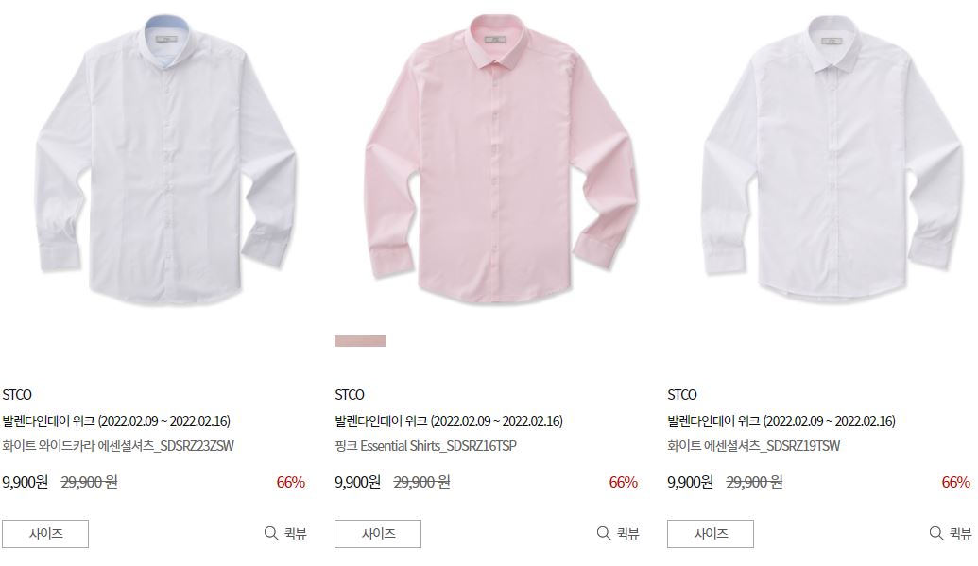978x566 pixels.
Task: Click the 9,900원 price of the pink shirt
Action: [x=357, y=482]
